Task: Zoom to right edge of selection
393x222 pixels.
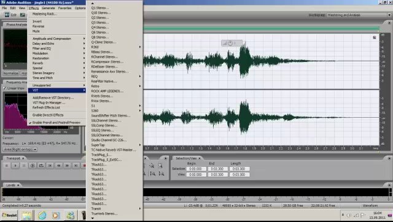Action: (x=161, y=174)
